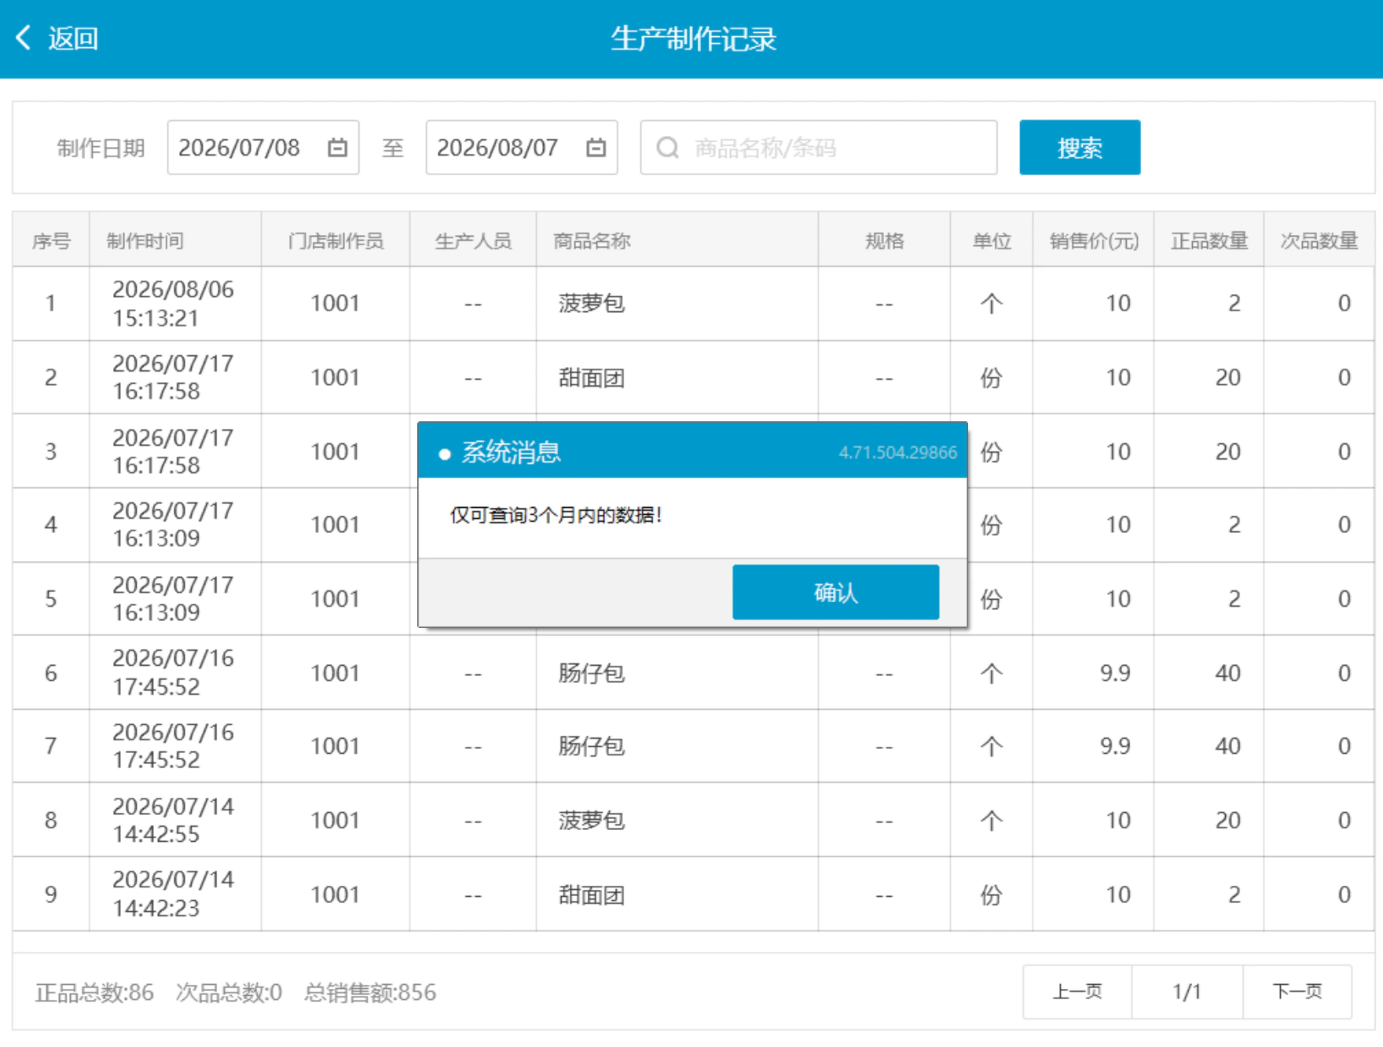Click the search magnifier icon

[667, 148]
